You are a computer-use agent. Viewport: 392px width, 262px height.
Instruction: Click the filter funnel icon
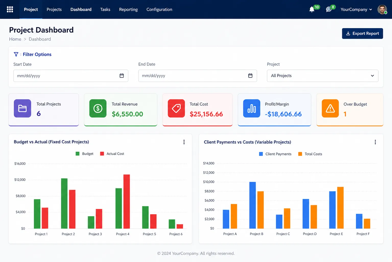[x=16, y=54]
